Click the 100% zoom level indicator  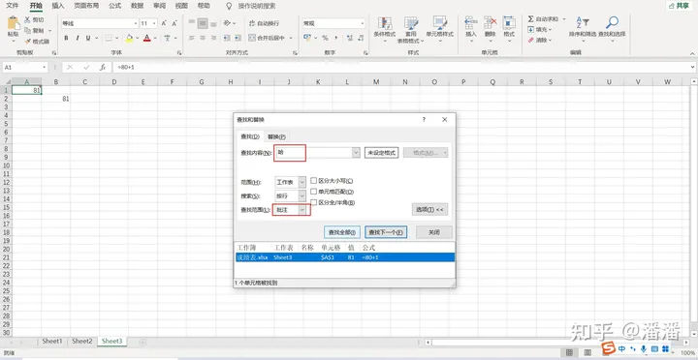pos(687,352)
